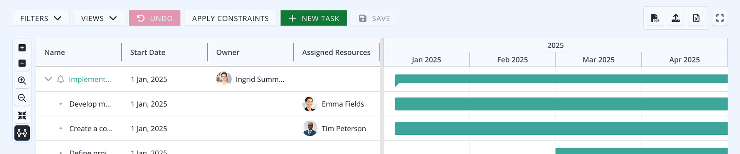
Task: Select the Develop m... task row
Action: [x=208, y=104]
